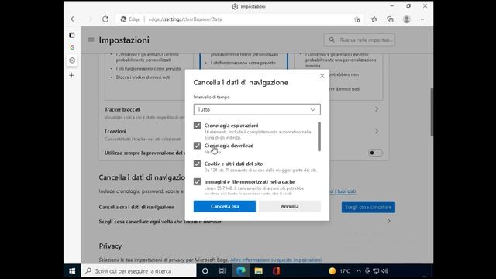Uncheck Cronologia download checkbox
This screenshot has height=279, width=496.
(197, 146)
